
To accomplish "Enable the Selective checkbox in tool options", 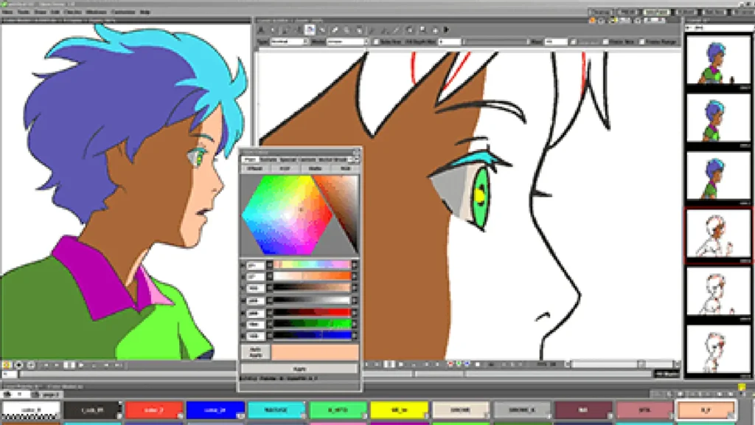I will point(377,42).
